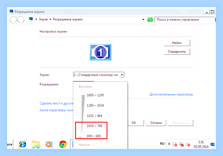The height and width of the screenshot is (156, 223).
Task: Expand the Экран display dropdown
Action: [122, 75]
